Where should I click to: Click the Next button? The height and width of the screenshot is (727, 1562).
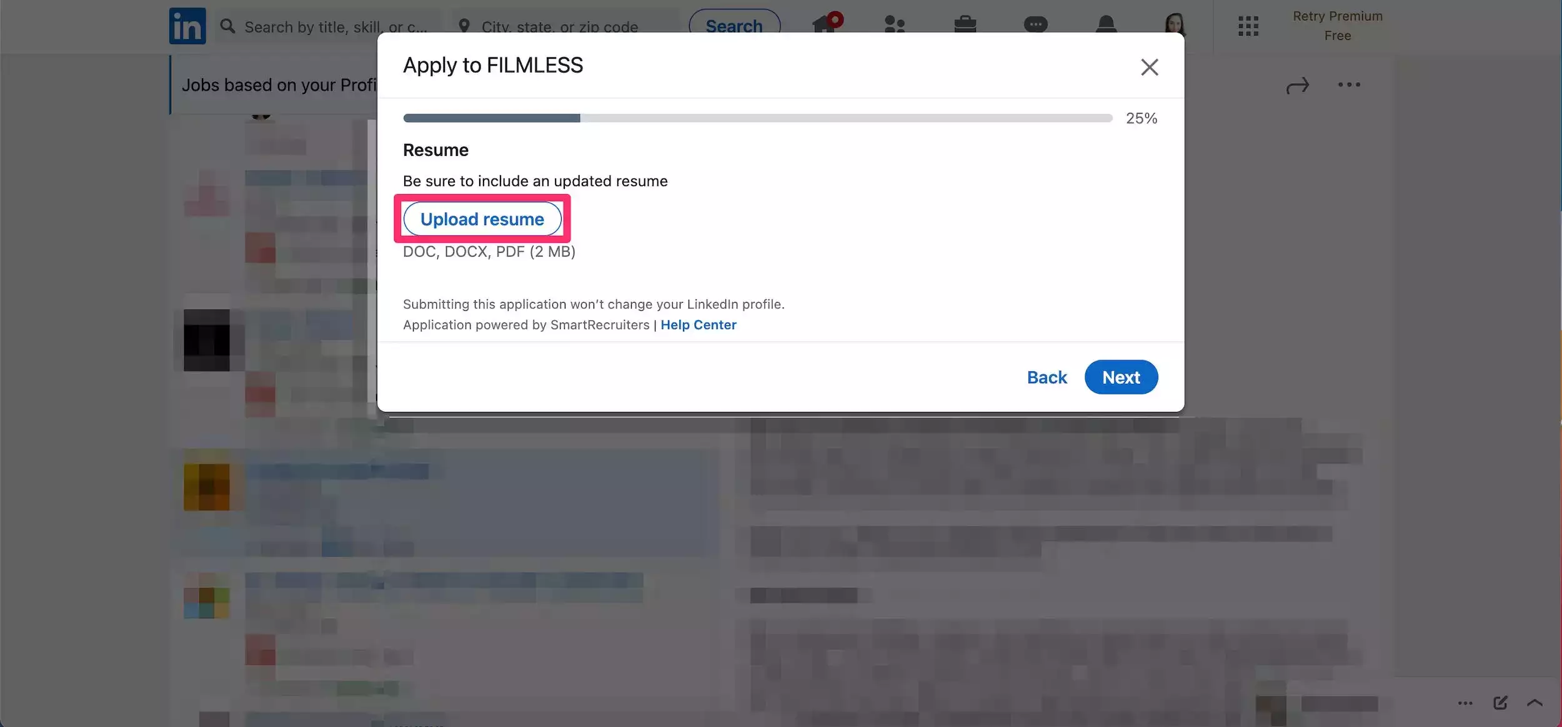(x=1121, y=377)
